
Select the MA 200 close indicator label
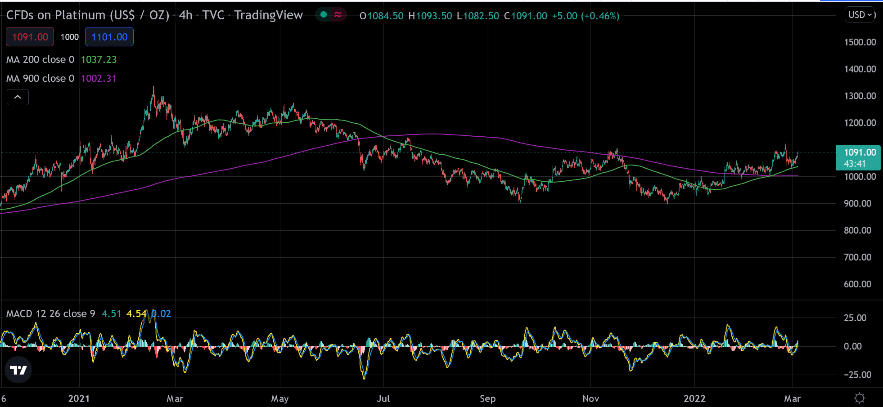click(40, 59)
